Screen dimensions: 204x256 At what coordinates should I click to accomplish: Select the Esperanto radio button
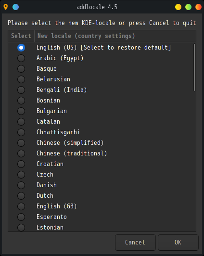tap(21, 217)
